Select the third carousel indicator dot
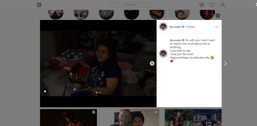The image size is (257, 126). [100, 93]
